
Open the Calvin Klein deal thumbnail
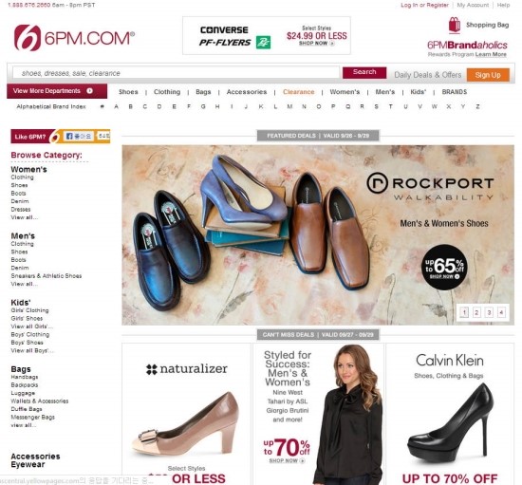450,414
